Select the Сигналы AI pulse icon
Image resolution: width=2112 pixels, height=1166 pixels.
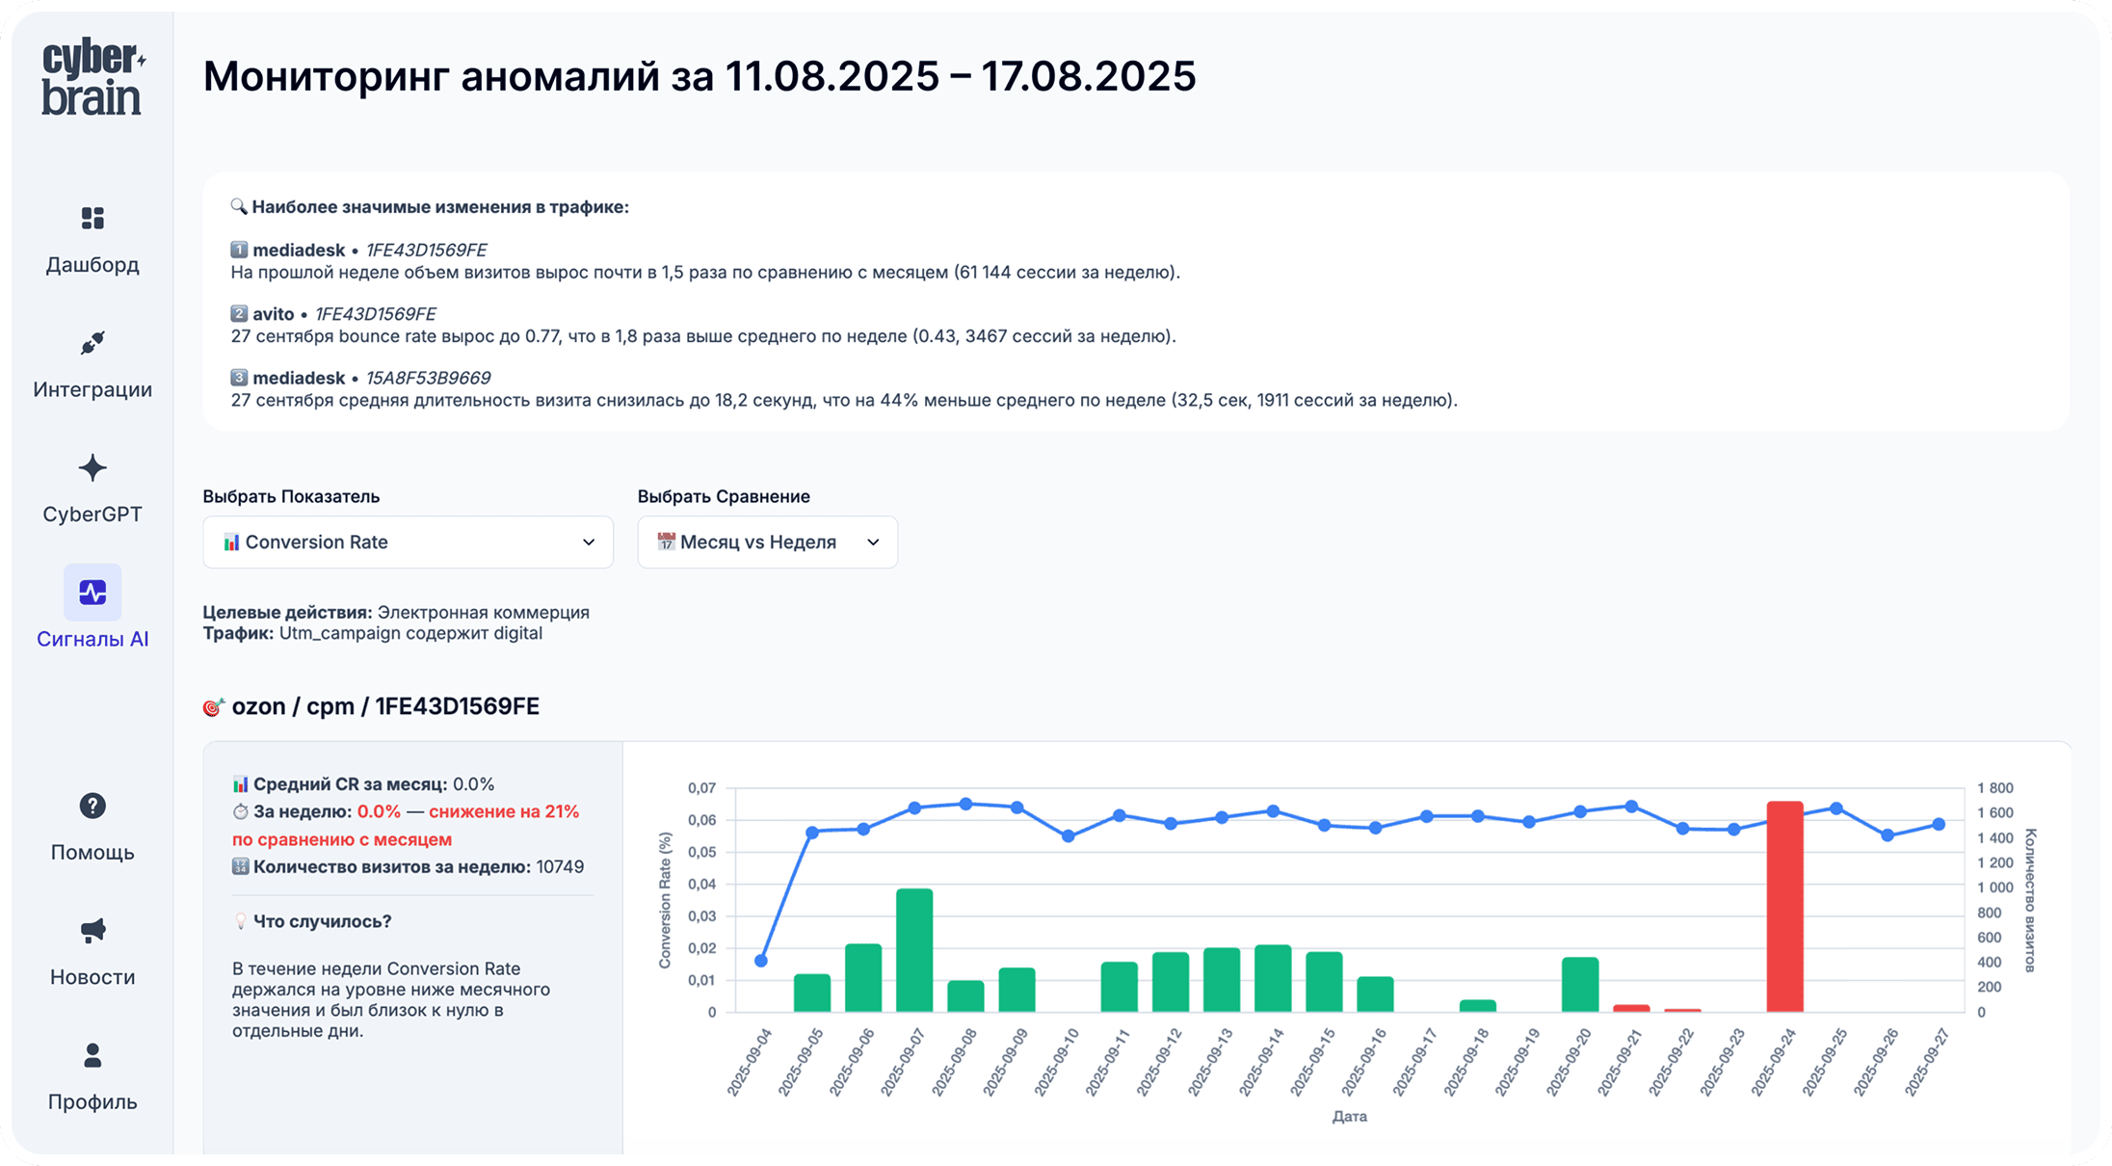click(x=92, y=593)
